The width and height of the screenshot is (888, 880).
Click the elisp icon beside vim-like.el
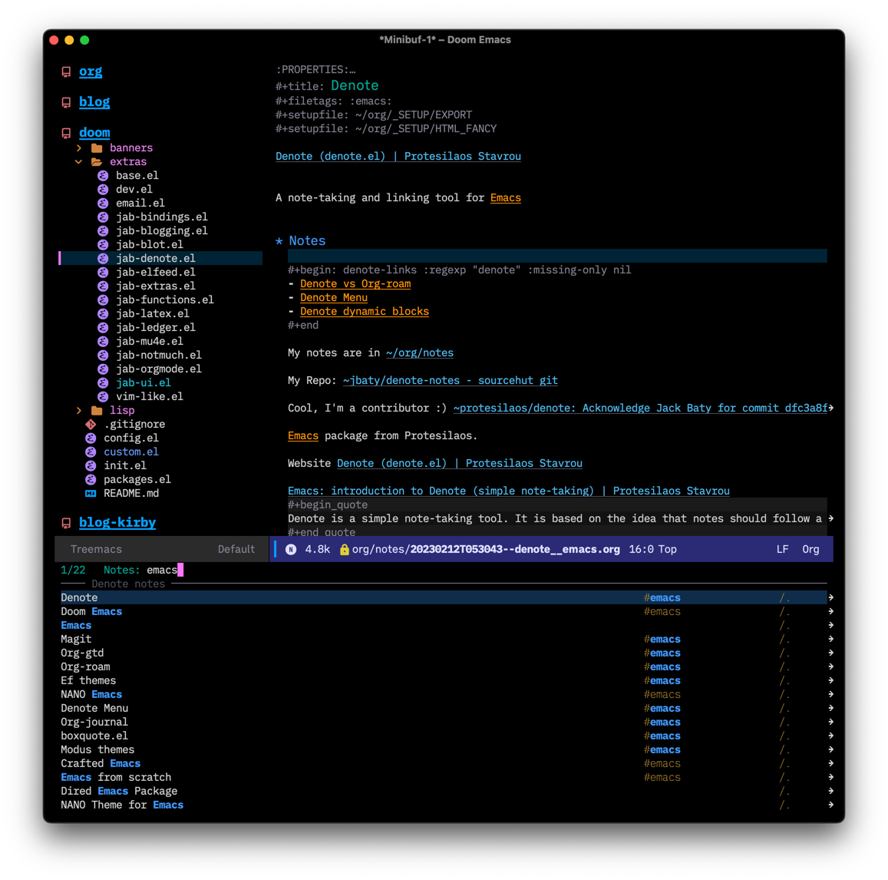pos(102,396)
